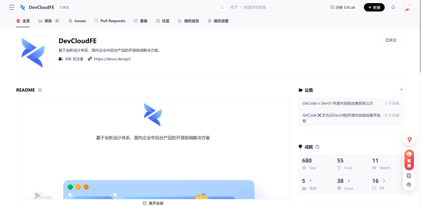Click the 16 PR count

pyautogui.click(x=375, y=181)
